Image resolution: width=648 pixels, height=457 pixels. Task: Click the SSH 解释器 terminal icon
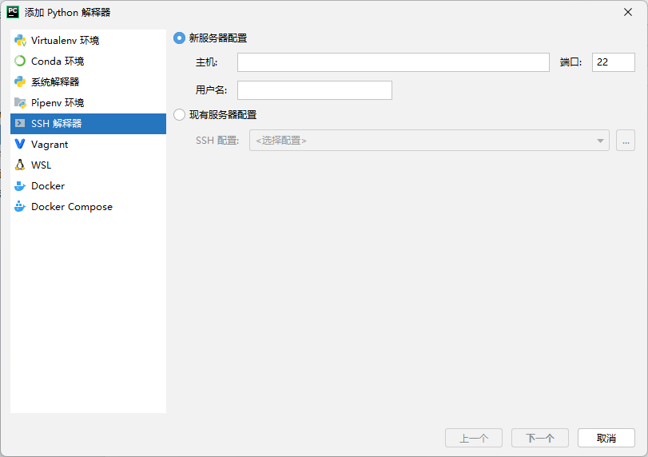pos(20,123)
